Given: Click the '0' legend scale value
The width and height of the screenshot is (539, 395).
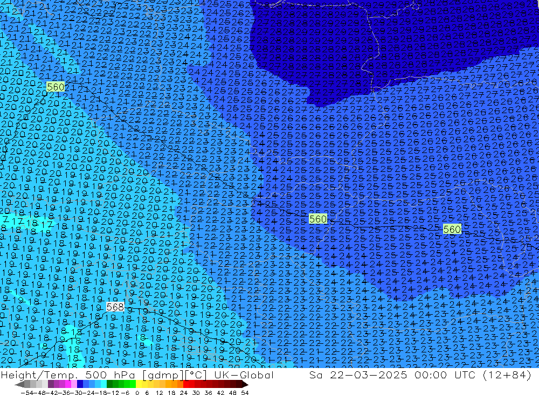Looking at the screenshot, I should [x=137, y=393].
